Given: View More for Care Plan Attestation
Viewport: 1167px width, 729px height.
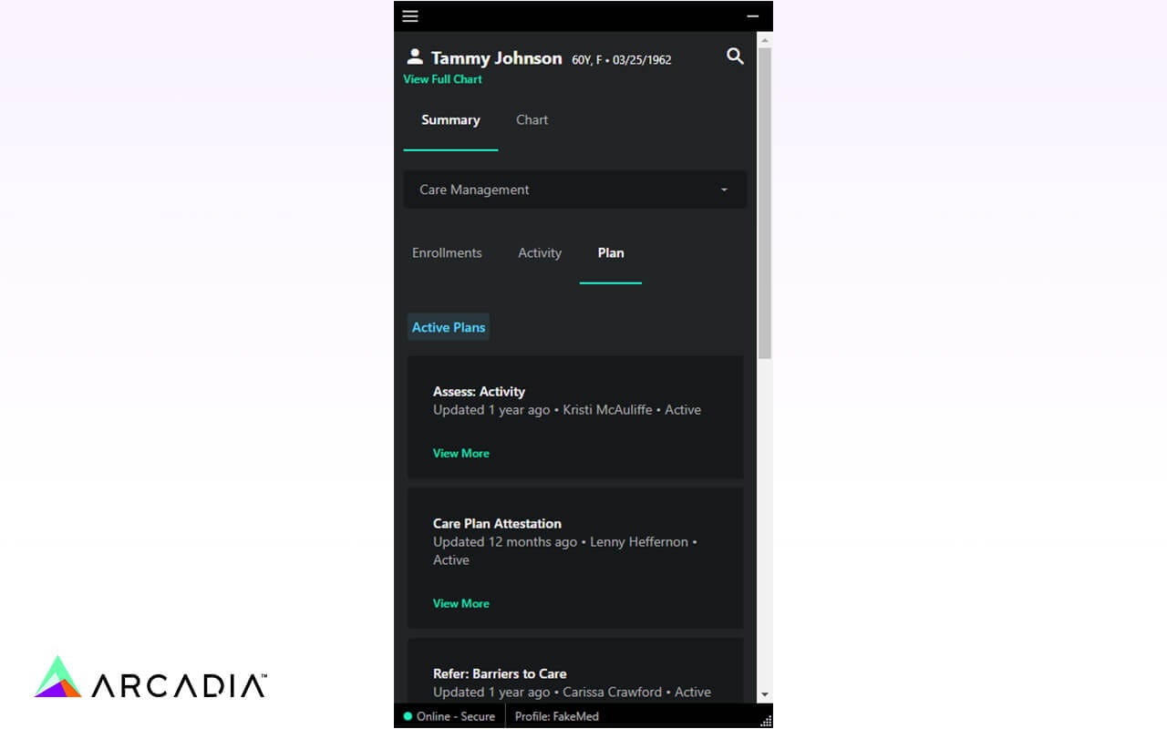Looking at the screenshot, I should click(461, 603).
